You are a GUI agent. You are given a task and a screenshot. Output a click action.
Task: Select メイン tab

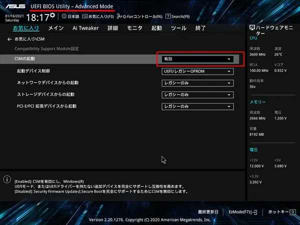(x=56, y=28)
